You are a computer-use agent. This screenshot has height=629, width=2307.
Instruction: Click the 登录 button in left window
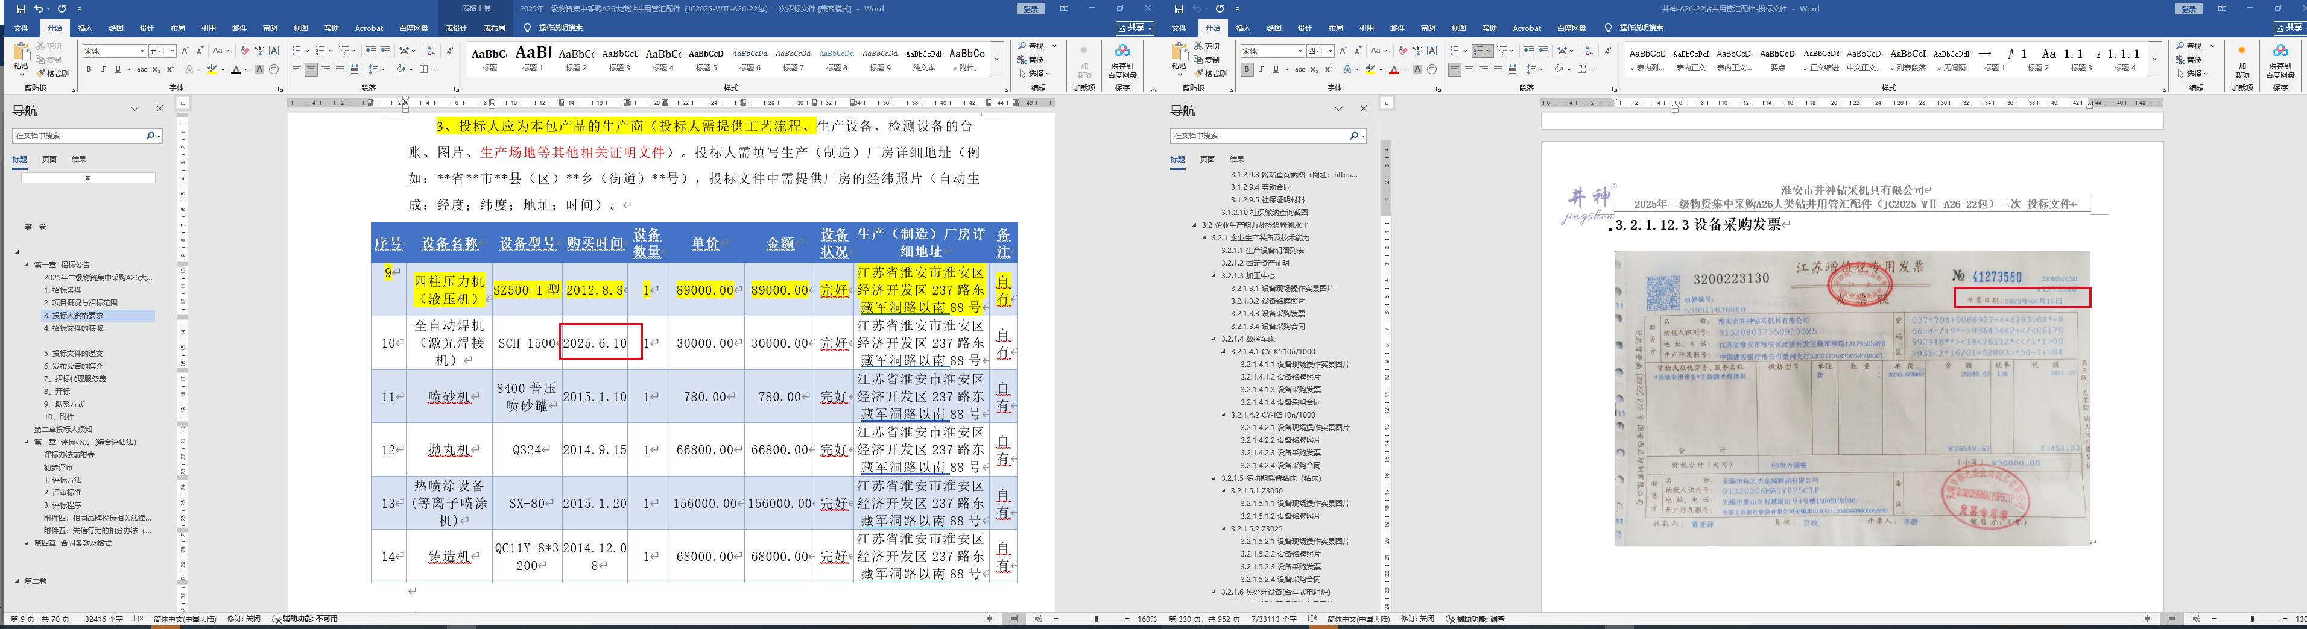point(1030,9)
